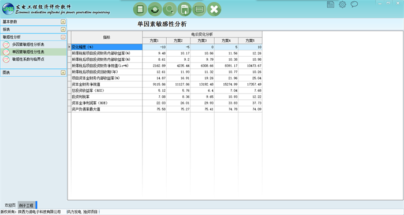Collapse the 敏感性分析 section
This screenshot has height=215, width=404.
(63, 37)
